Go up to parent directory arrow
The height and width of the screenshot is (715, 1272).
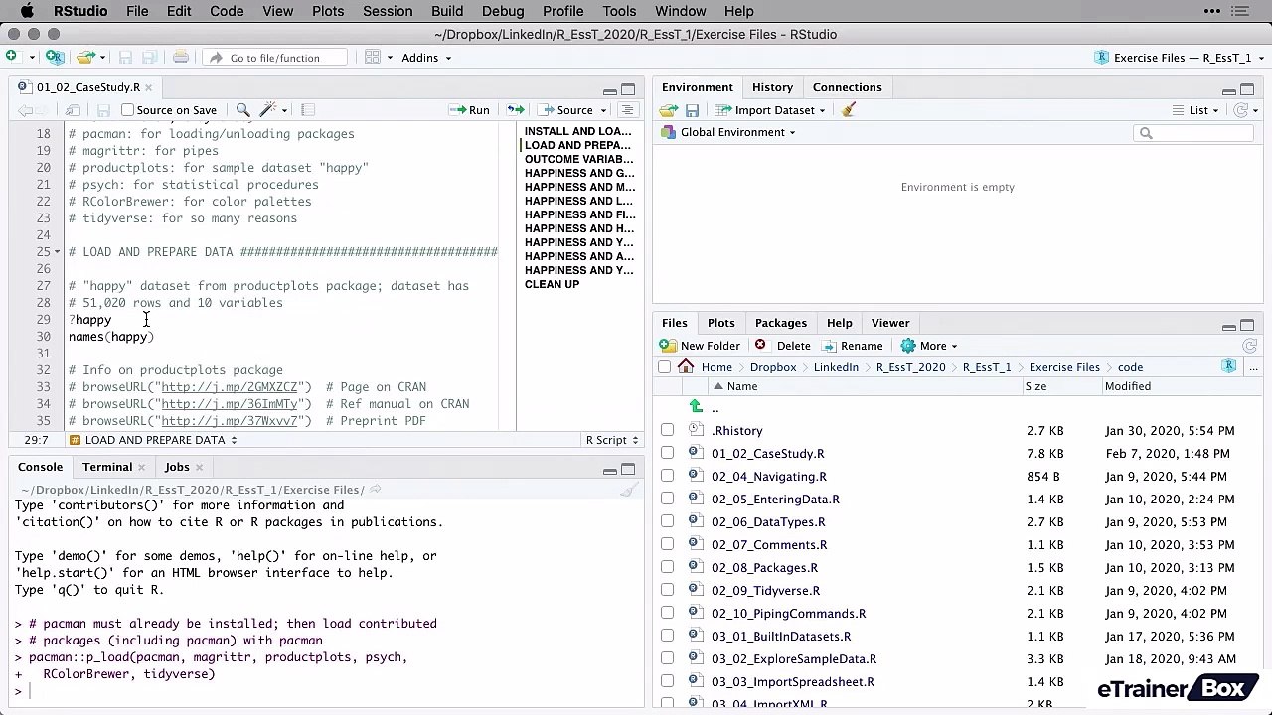pos(696,407)
